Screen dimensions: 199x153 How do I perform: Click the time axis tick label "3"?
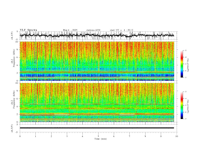coord(67,136)
